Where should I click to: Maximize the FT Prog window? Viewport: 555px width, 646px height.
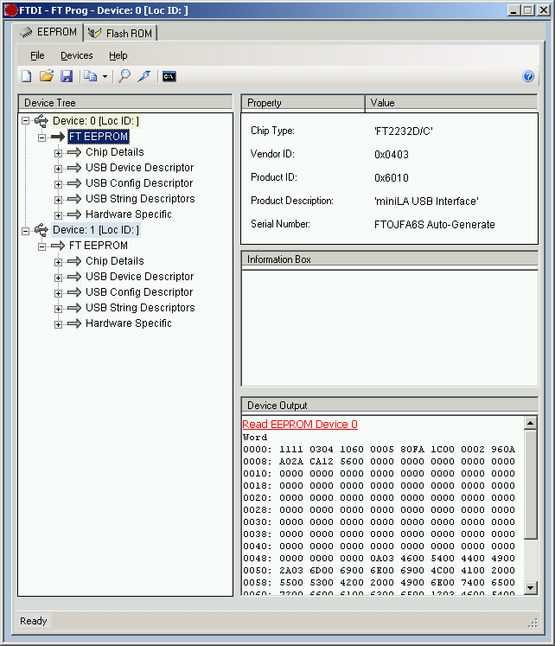point(528,10)
